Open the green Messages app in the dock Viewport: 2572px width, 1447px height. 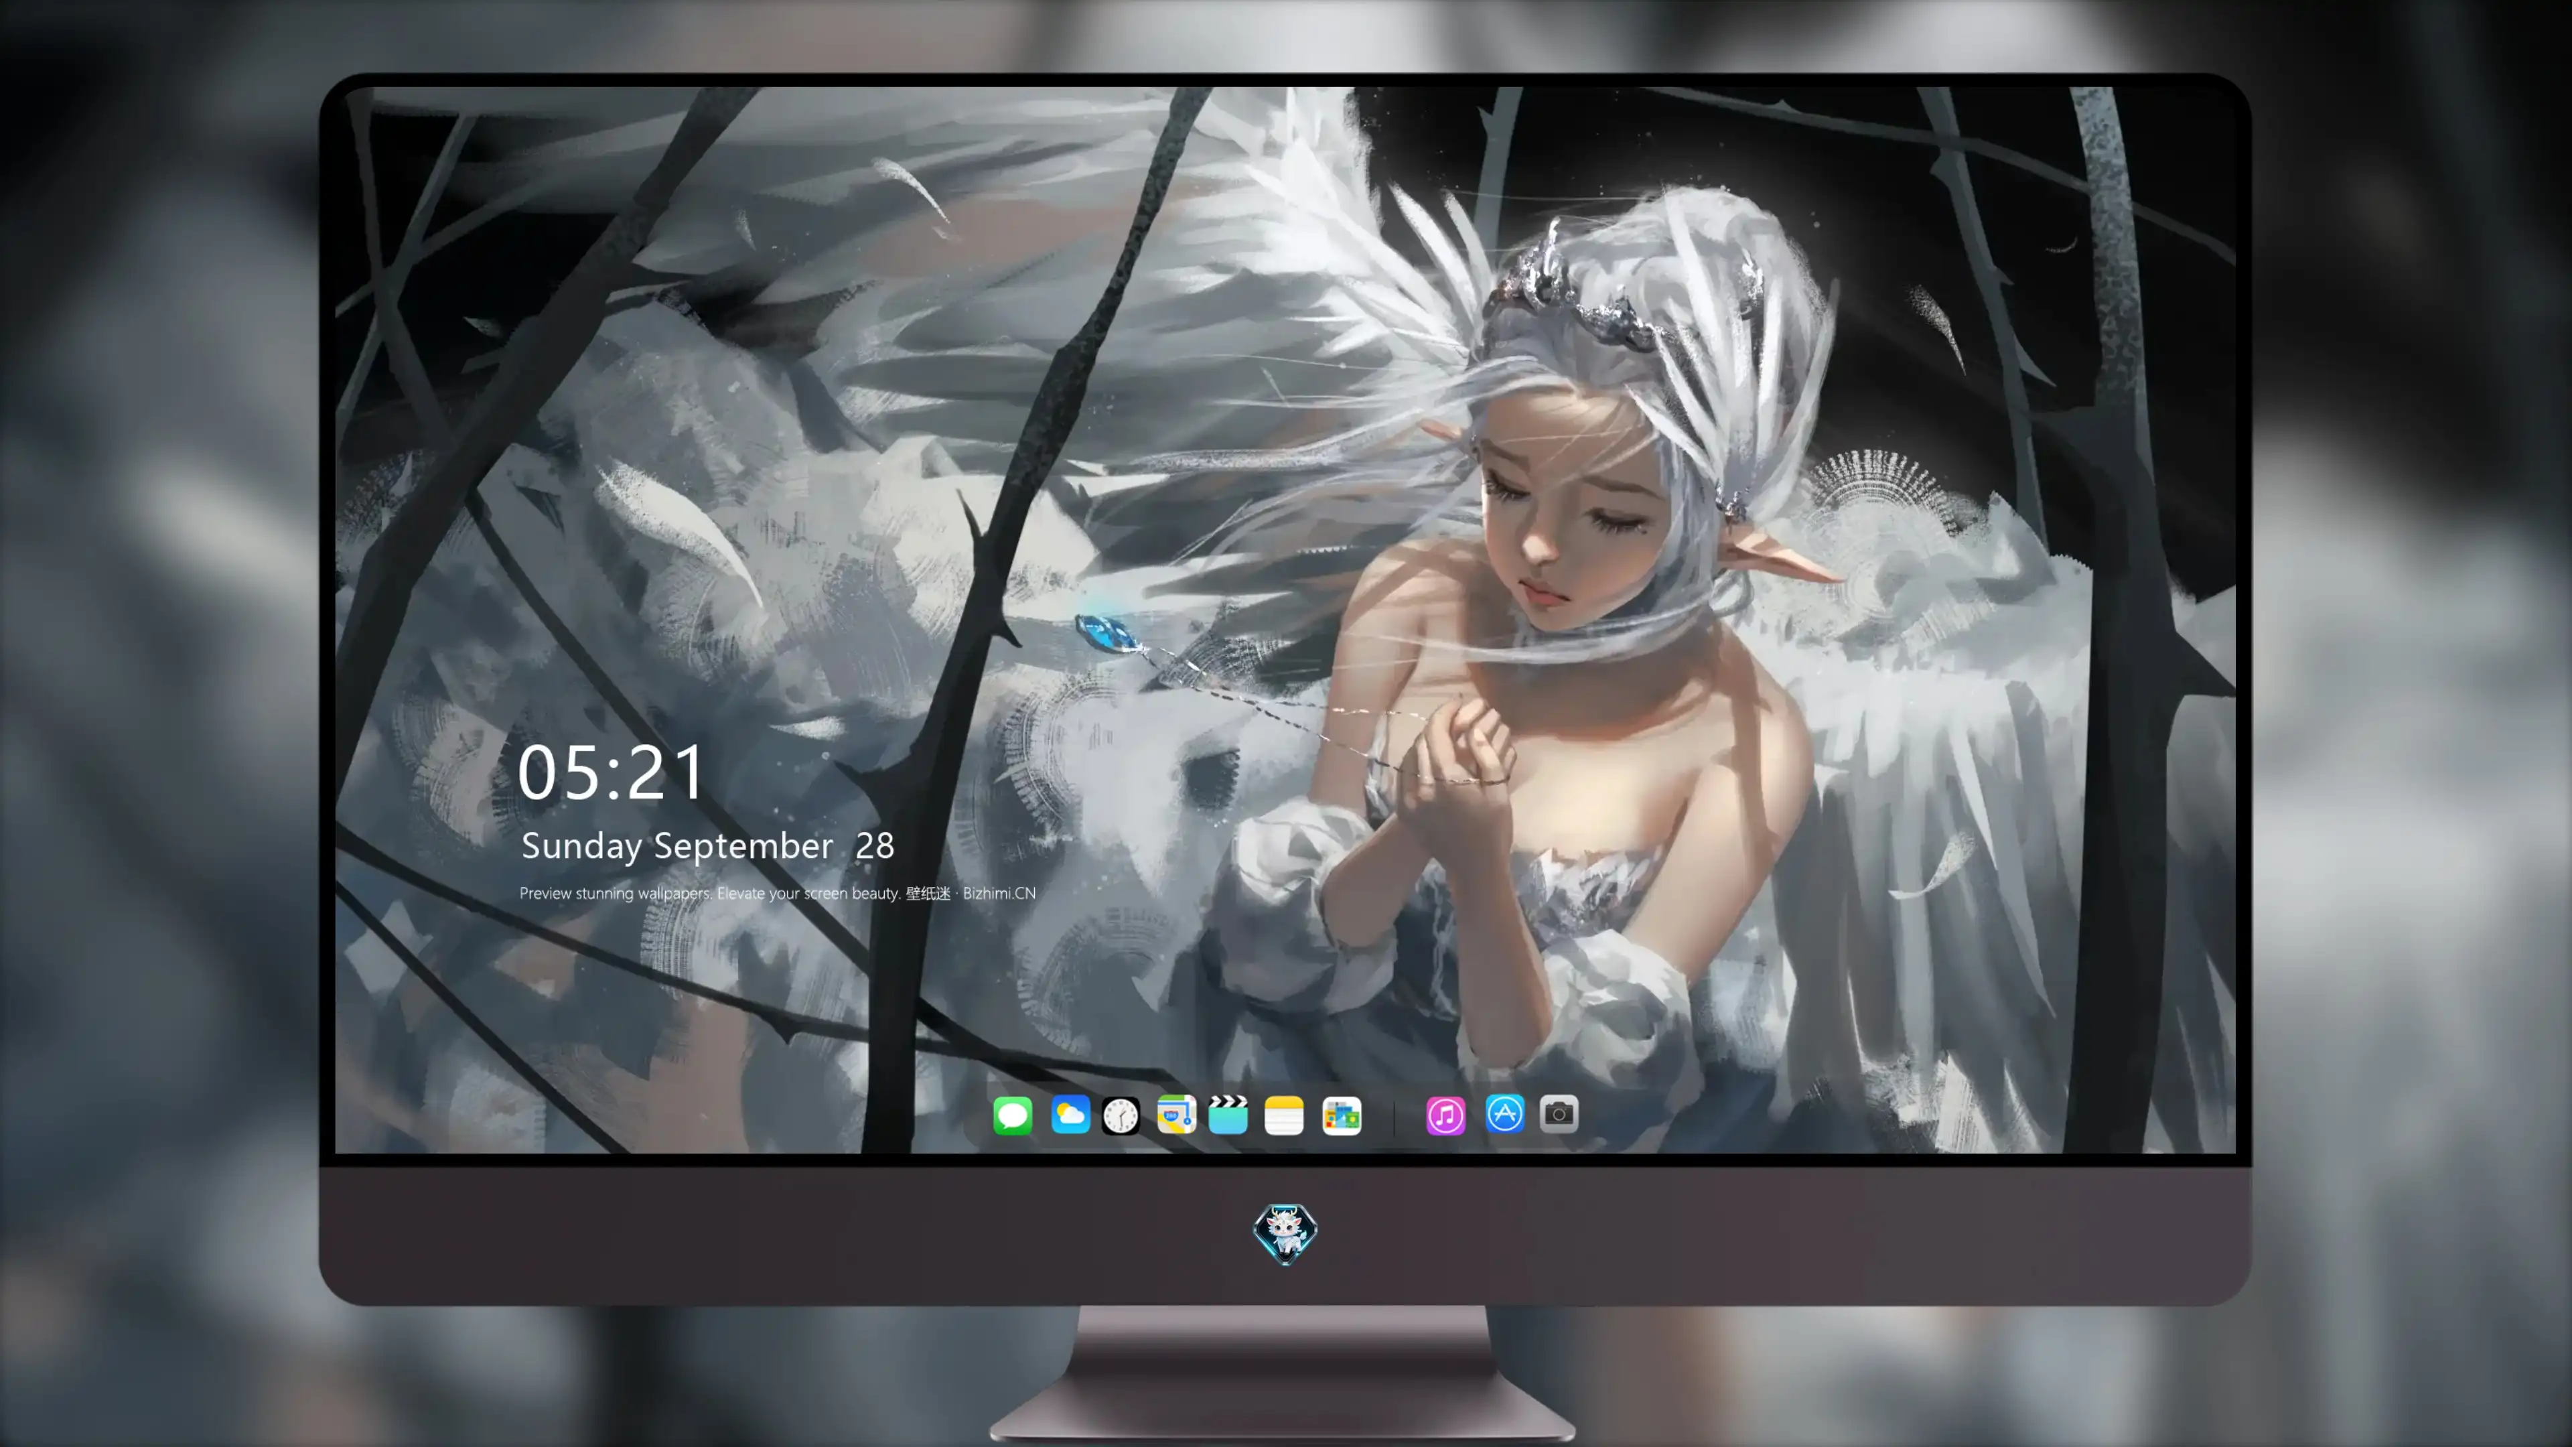(1013, 1115)
